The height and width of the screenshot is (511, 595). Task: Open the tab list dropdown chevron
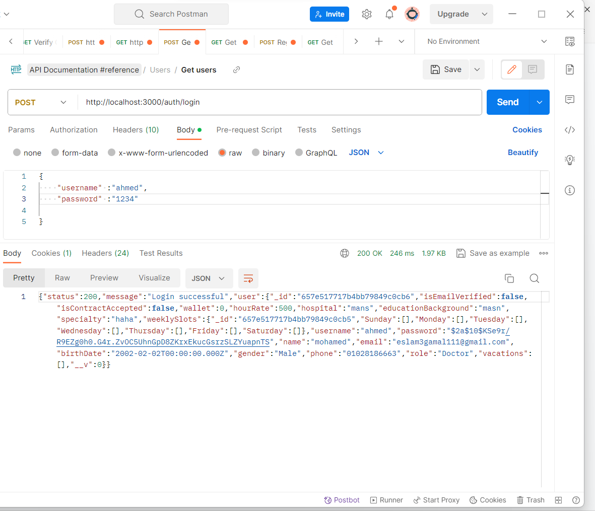(402, 41)
